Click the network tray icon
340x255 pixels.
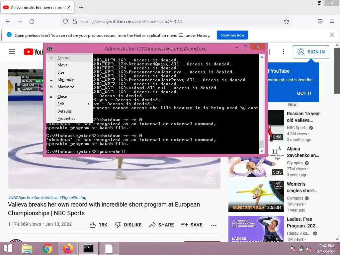pyautogui.click(x=301, y=249)
